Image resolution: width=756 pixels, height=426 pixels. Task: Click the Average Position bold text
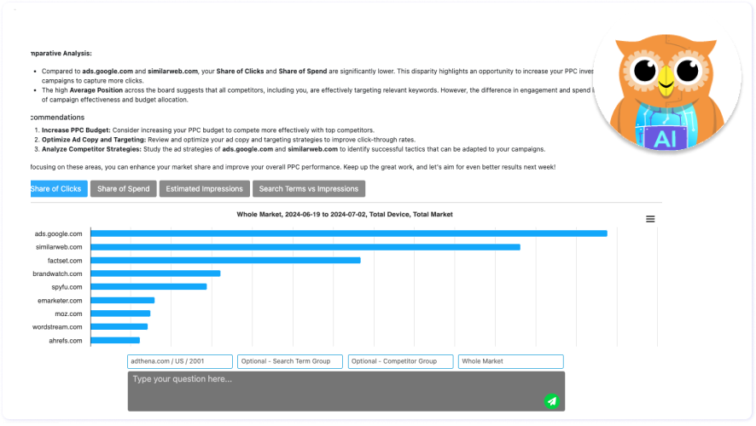coord(96,90)
